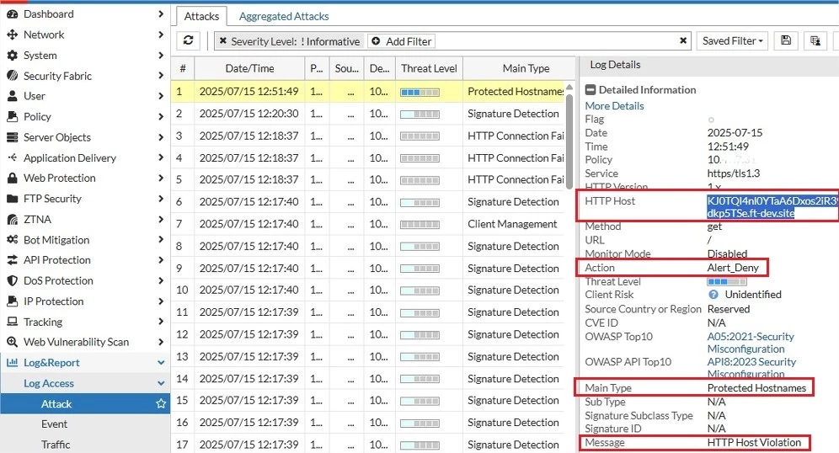
Task: Click the Application Delivery icon
Action: point(12,157)
